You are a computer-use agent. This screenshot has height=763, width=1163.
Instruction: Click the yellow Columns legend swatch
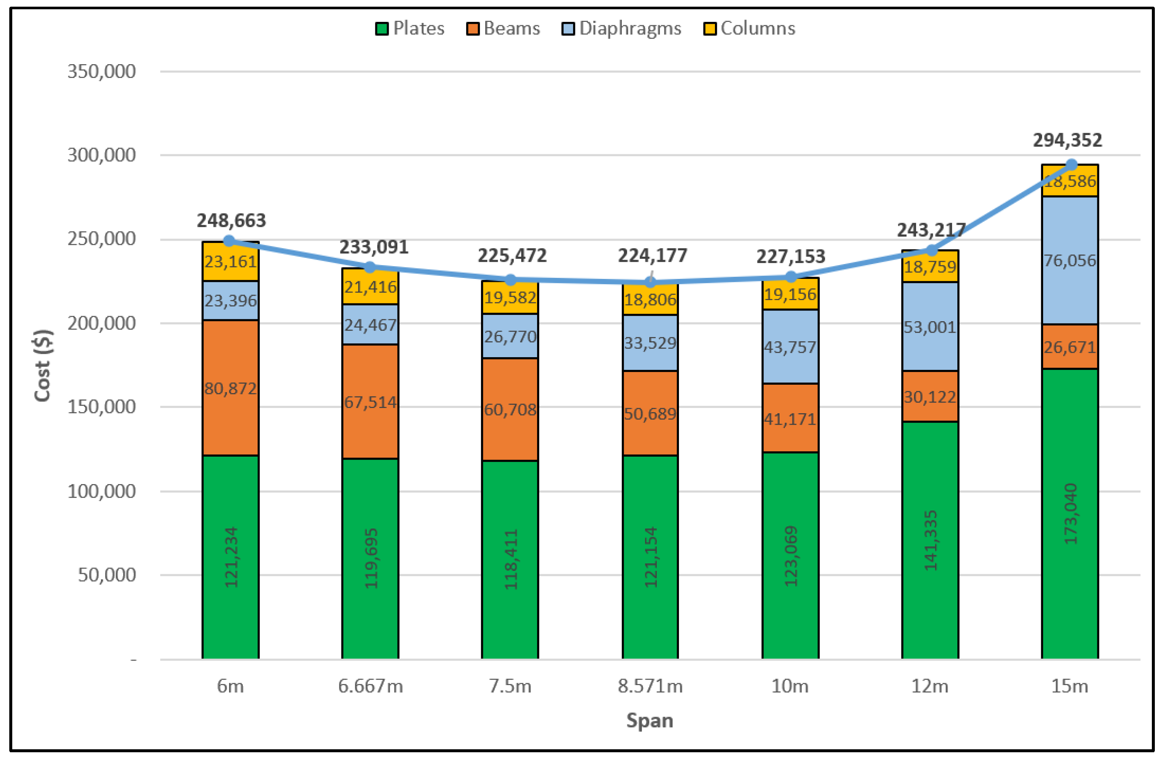[x=709, y=29]
